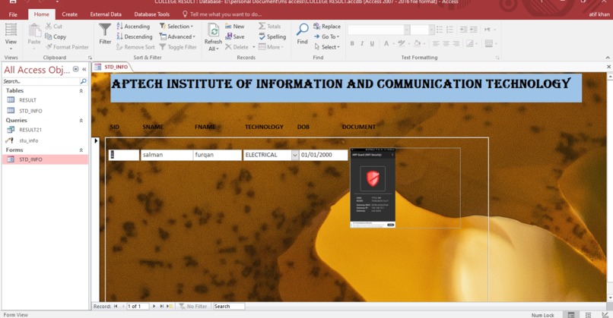Select Format Painter tool
The width and height of the screenshot is (613, 318).
point(67,47)
